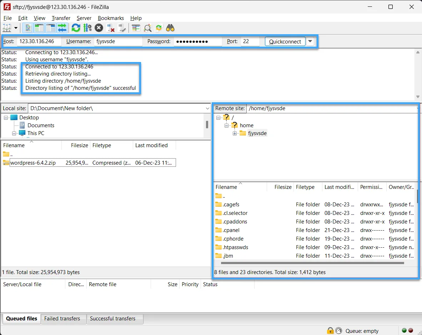Expand fjysvsde remote tree node
Image resolution: width=422 pixels, height=335 pixels.
point(235,133)
